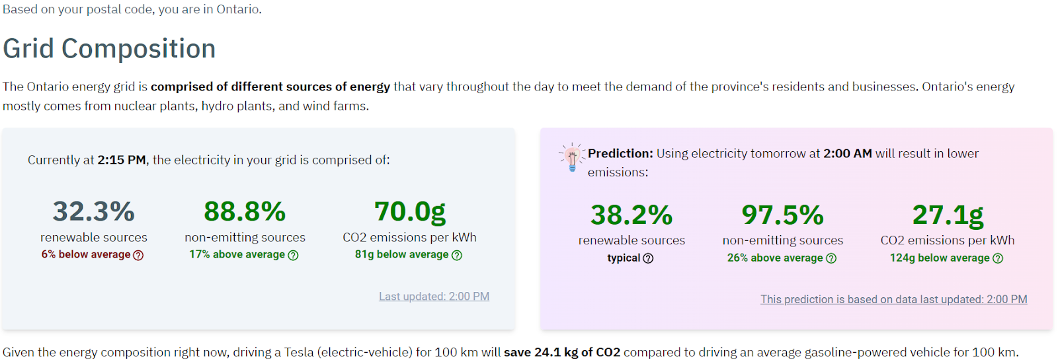
Task: Show help for "typical" renewable sources
Action: tap(648, 259)
